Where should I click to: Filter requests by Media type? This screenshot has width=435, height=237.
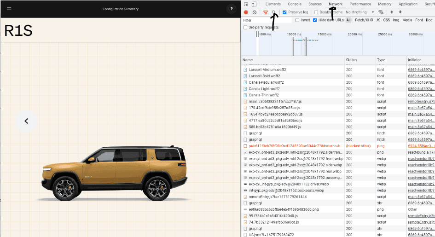coord(407,20)
